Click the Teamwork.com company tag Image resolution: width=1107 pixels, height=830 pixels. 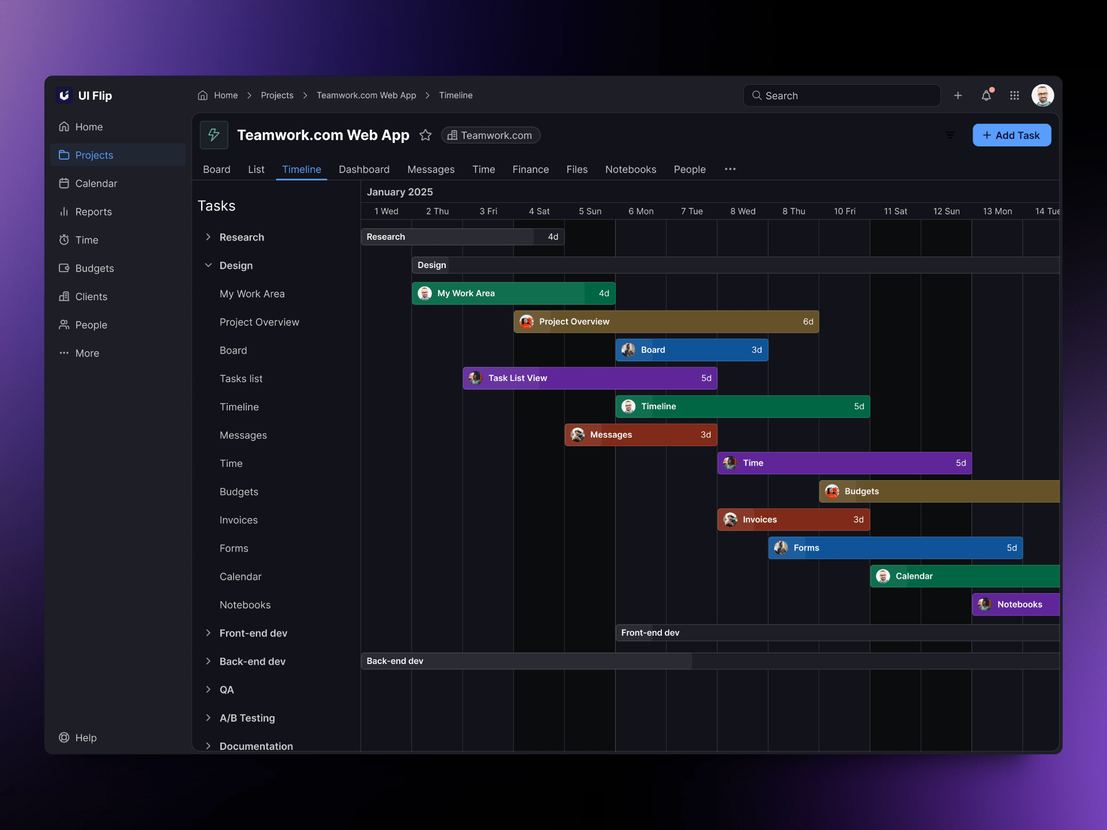[x=491, y=135]
